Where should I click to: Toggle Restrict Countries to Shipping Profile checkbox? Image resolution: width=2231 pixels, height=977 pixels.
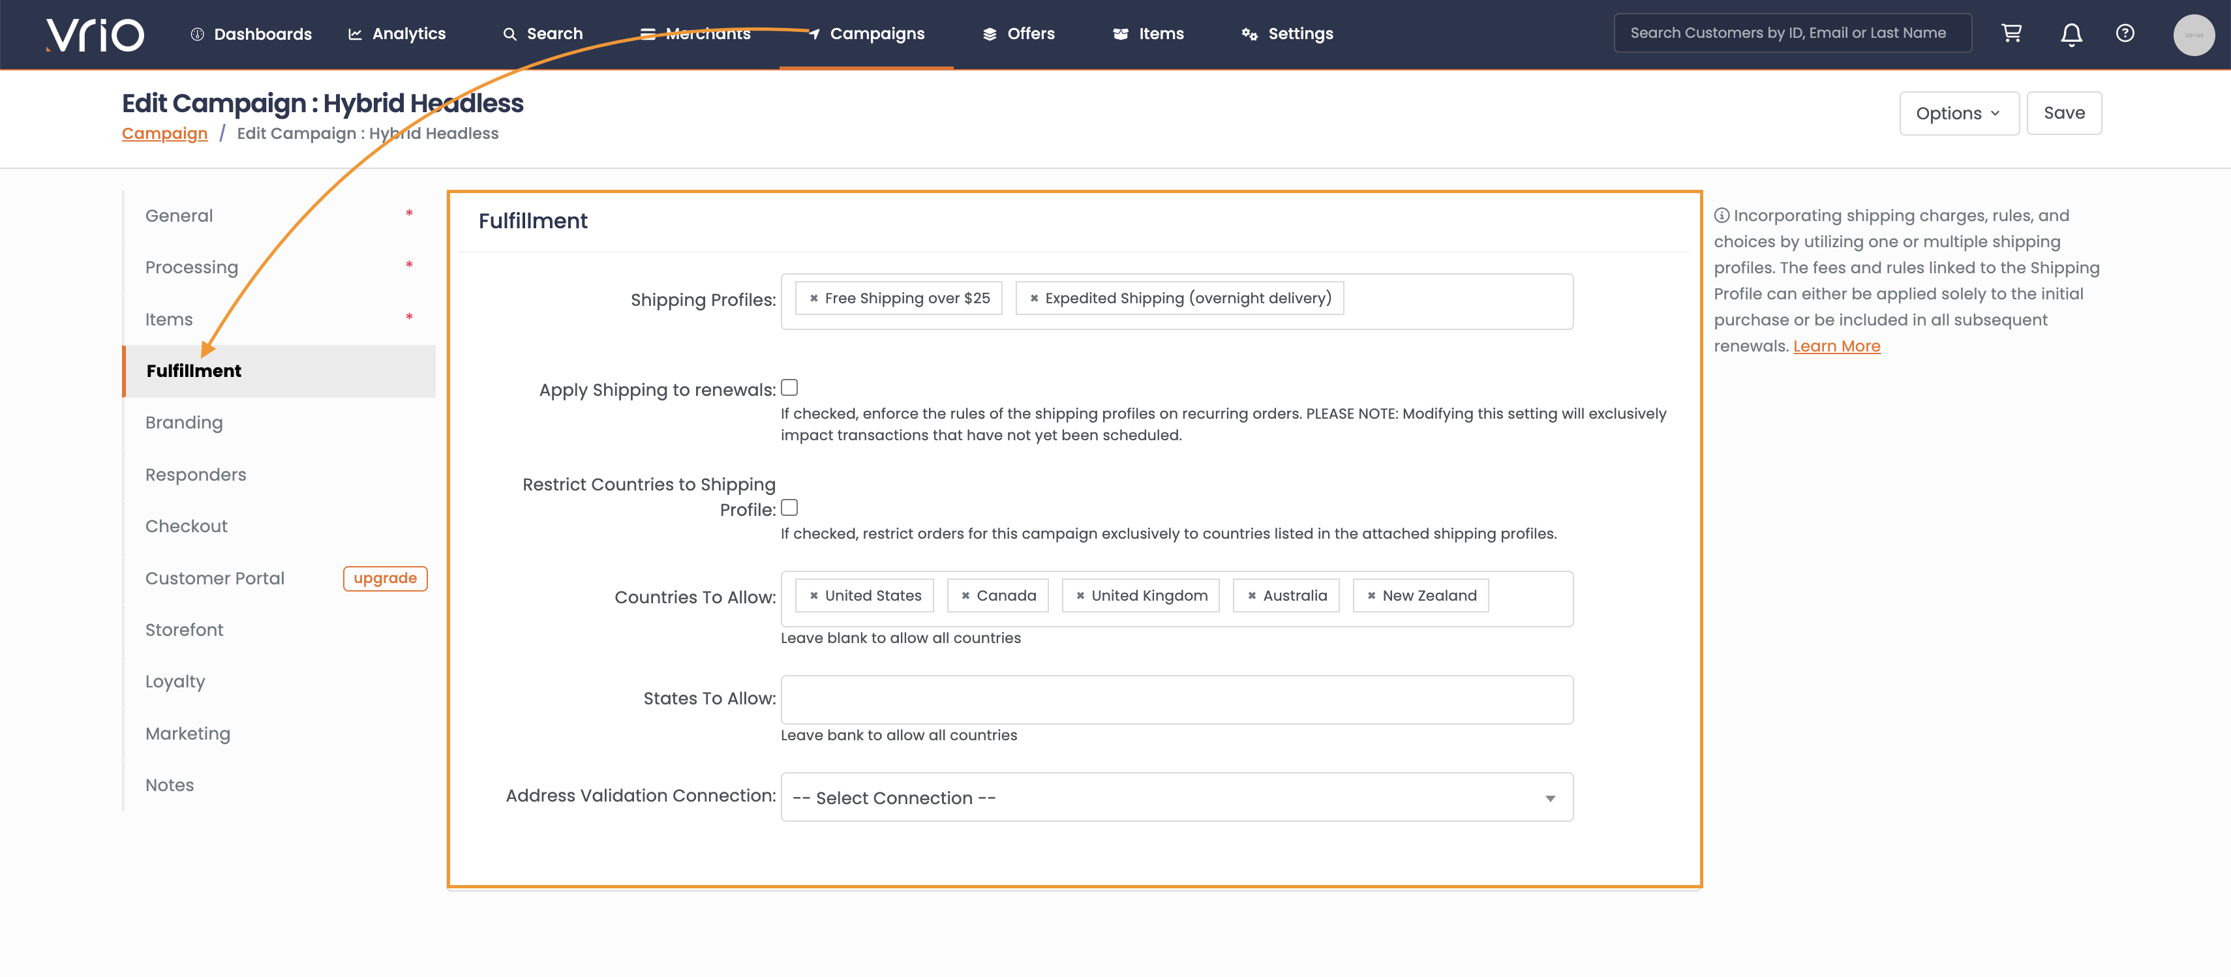coord(789,507)
